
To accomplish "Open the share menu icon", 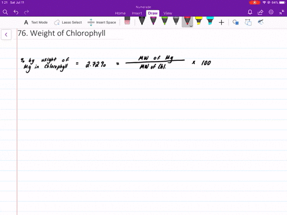I will click(260, 13).
